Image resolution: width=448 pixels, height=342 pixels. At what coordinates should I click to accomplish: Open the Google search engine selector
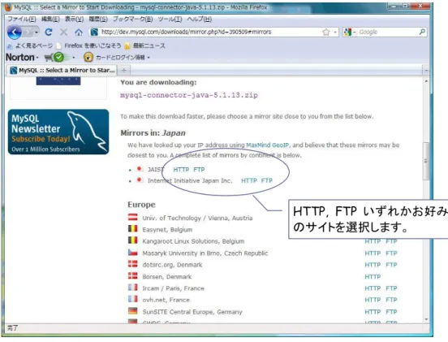[350, 32]
